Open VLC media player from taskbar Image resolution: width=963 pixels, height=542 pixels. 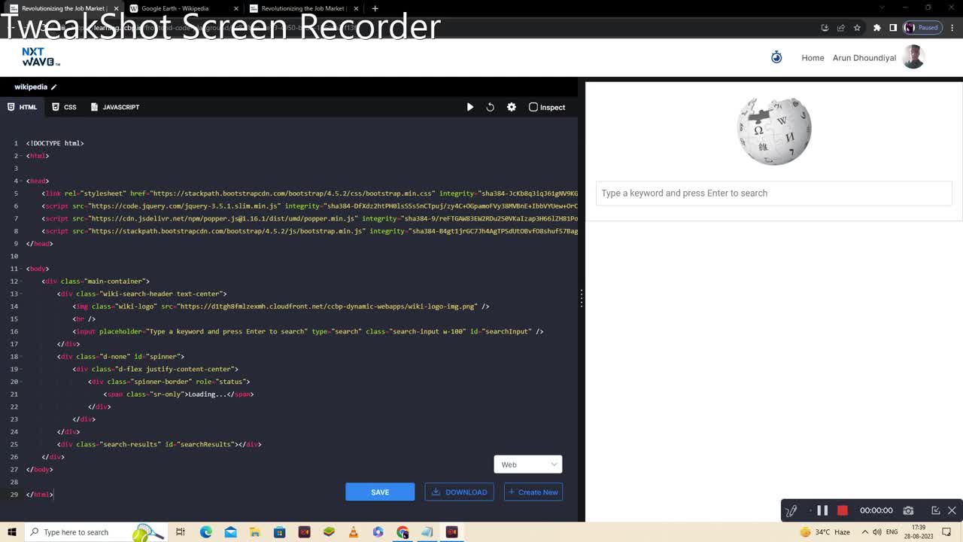pyautogui.click(x=354, y=532)
